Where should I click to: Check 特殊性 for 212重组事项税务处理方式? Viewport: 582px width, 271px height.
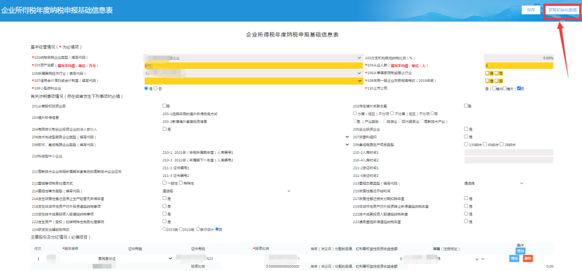[181, 183]
